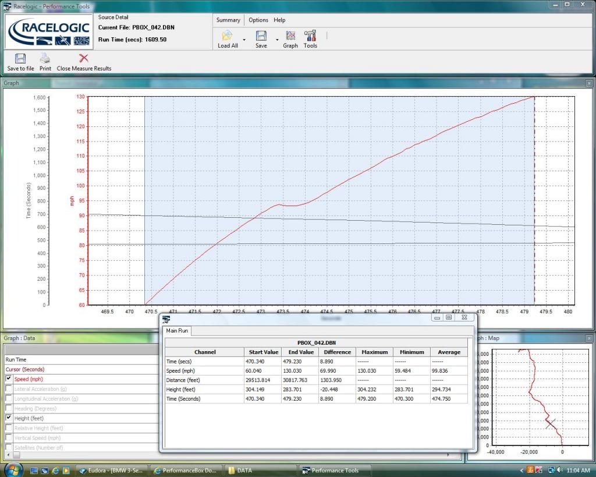This screenshot has width=596, height=477.
Task: Open the Options menu
Action: point(258,20)
